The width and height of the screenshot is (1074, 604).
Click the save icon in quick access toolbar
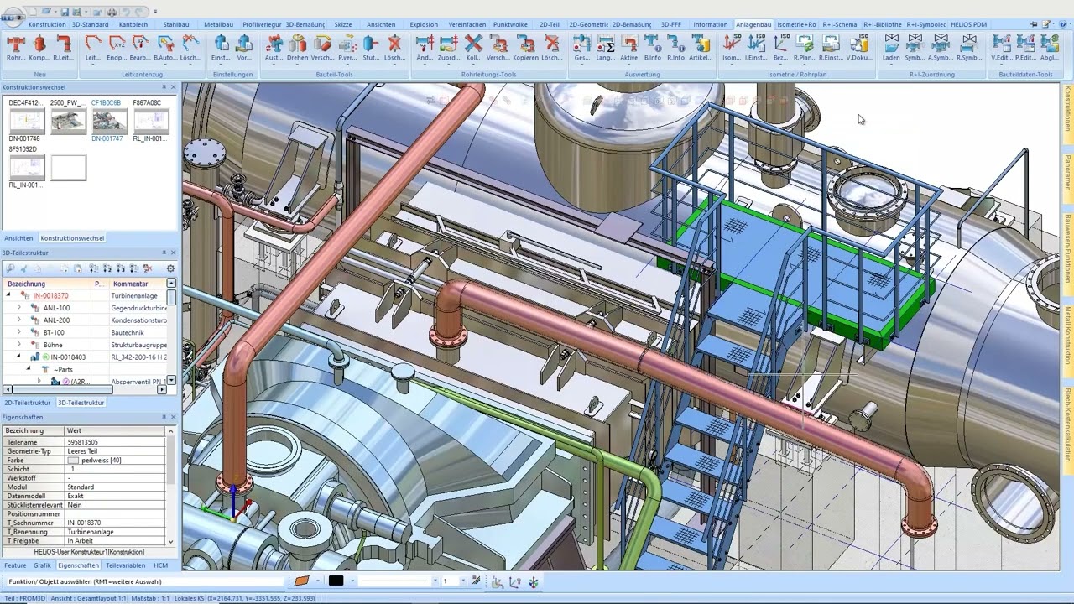(x=65, y=12)
